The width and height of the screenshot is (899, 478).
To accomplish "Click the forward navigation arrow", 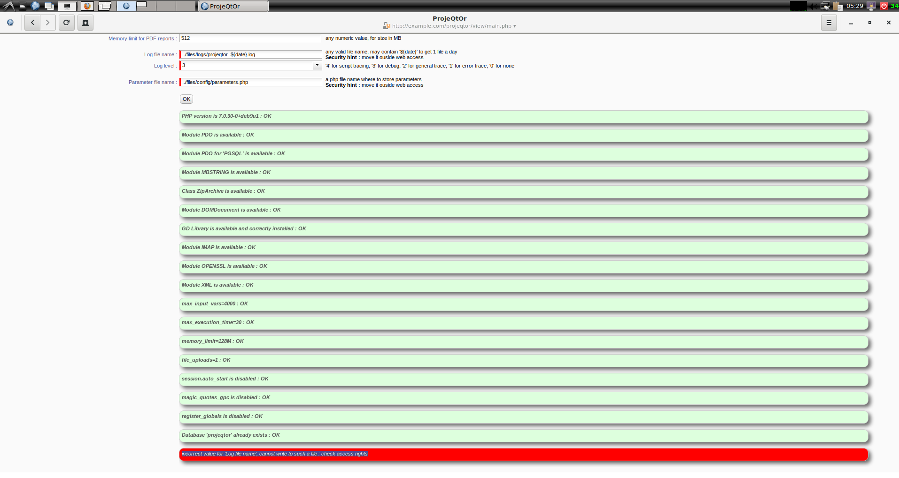I will (x=47, y=23).
